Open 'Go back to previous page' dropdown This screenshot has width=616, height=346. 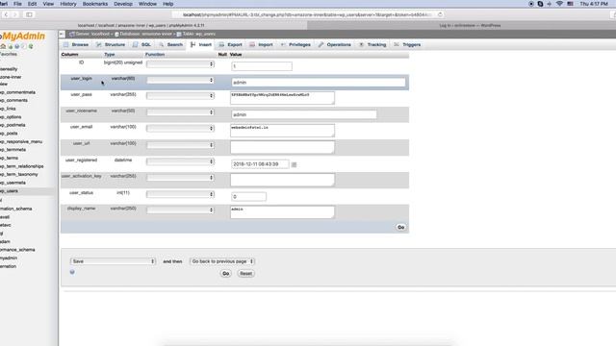click(222, 261)
